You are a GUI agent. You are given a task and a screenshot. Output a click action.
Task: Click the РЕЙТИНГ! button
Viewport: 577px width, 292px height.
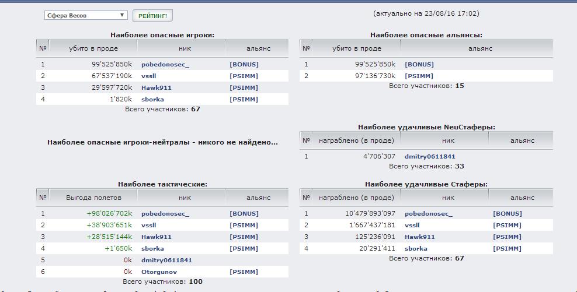click(152, 16)
